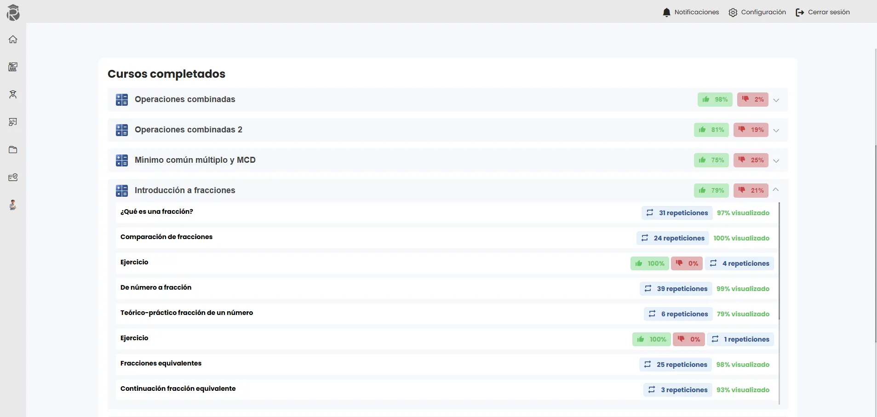Click the 39 repeticiones badge
Screen dimensions: 877x417
click(x=676, y=289)
